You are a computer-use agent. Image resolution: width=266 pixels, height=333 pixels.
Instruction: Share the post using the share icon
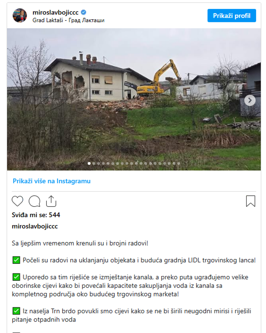click(51, 201)
